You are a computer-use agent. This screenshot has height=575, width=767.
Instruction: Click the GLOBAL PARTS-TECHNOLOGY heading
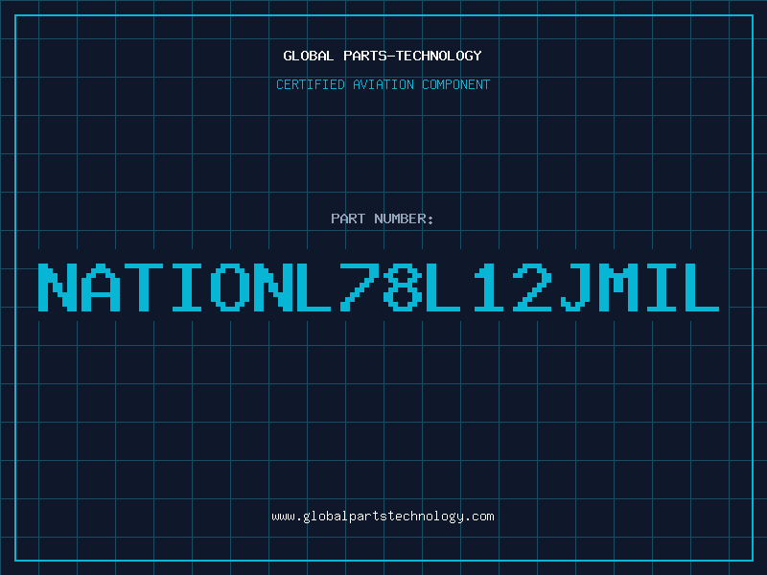click(383, 56)
